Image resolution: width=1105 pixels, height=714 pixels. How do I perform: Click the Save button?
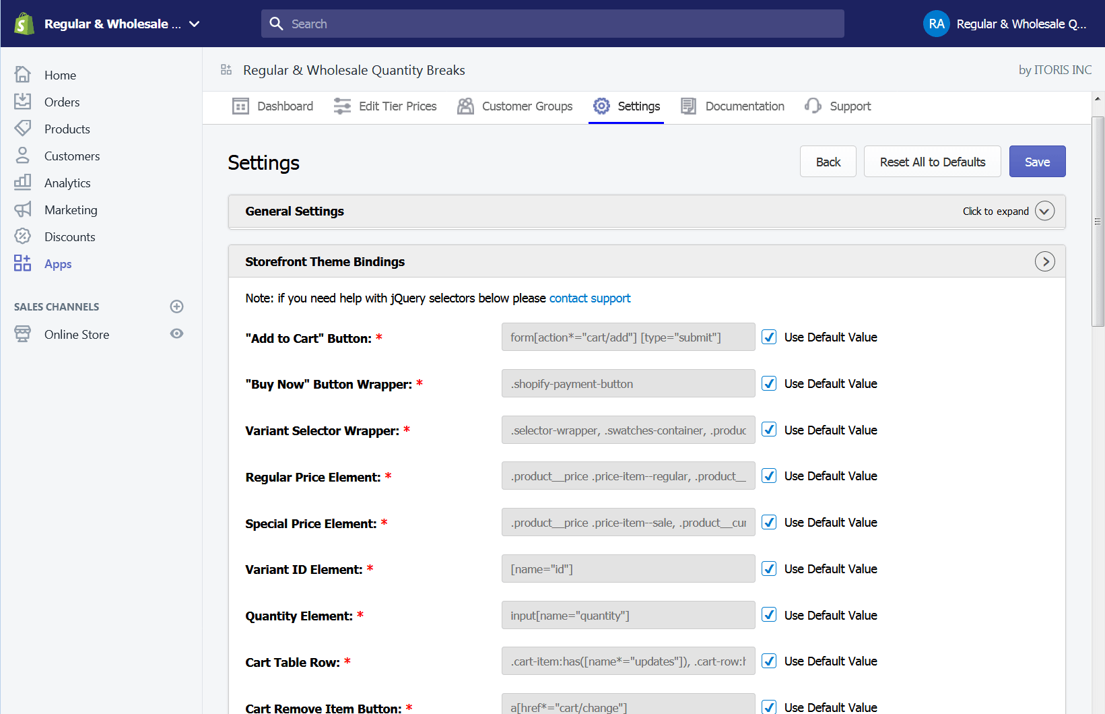pos(1037,162)
